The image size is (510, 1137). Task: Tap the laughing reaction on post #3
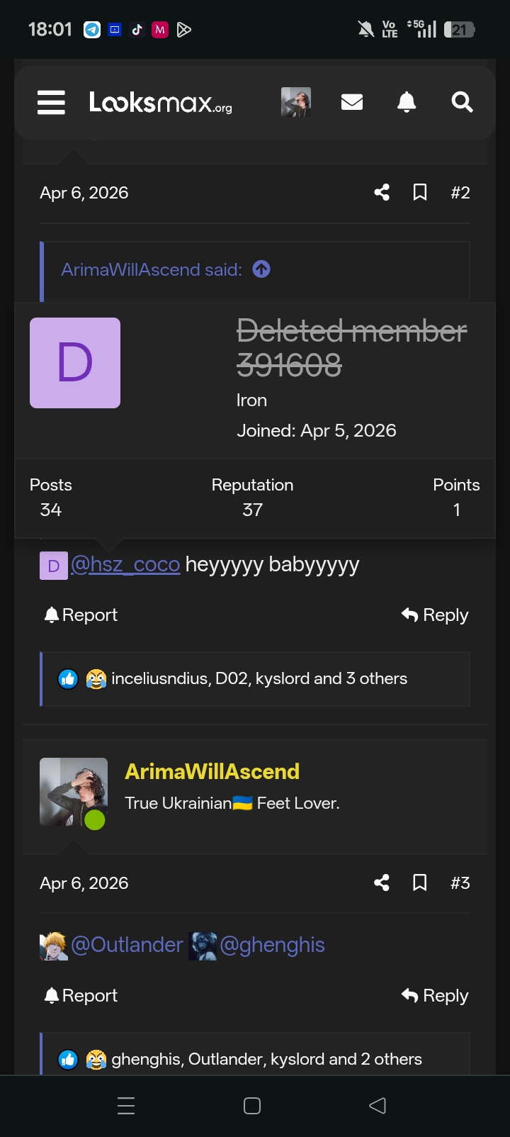point(95,1058)
